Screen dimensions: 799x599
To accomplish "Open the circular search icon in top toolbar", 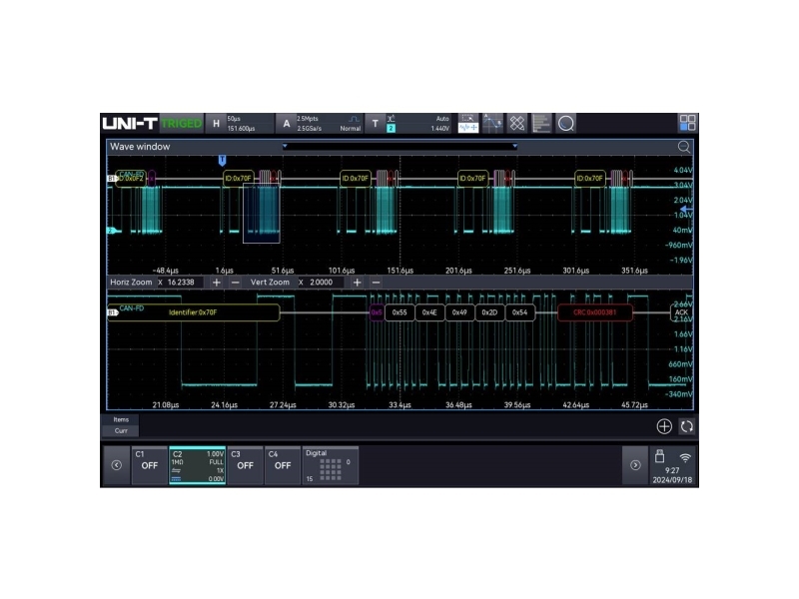I will pos(565,123).
